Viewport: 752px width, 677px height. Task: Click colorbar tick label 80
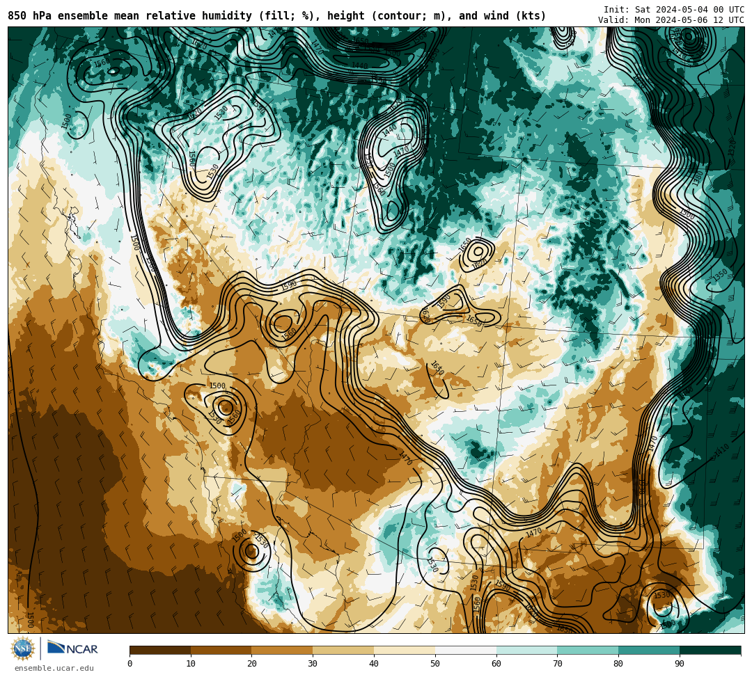pyautogui.click(x=618, y=664)
